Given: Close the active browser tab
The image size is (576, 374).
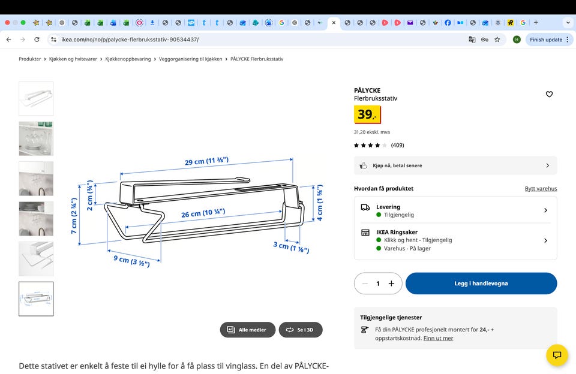Looking at the screenshot, I should tap(334, 22).
